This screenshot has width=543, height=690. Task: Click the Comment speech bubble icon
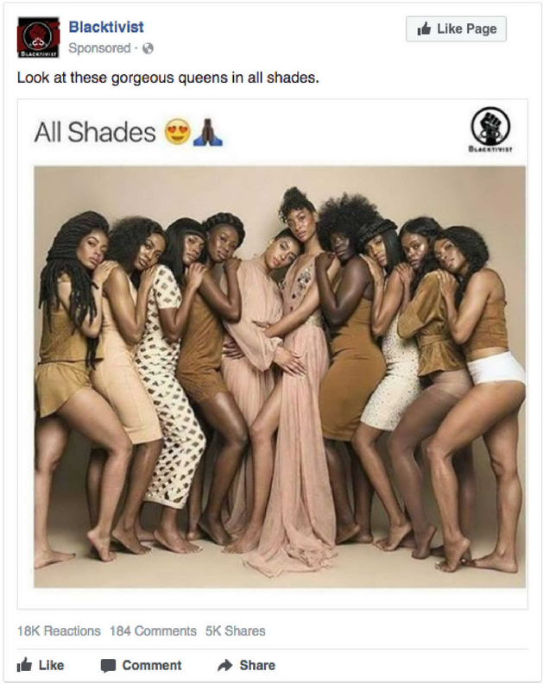point(108,665)
